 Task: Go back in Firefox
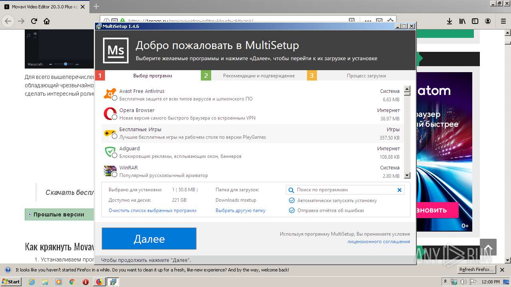pos(8,21)
